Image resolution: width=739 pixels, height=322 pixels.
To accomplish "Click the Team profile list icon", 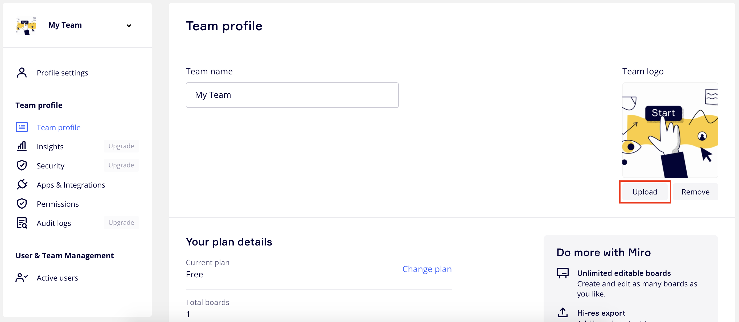I will (x=22, y=127).
